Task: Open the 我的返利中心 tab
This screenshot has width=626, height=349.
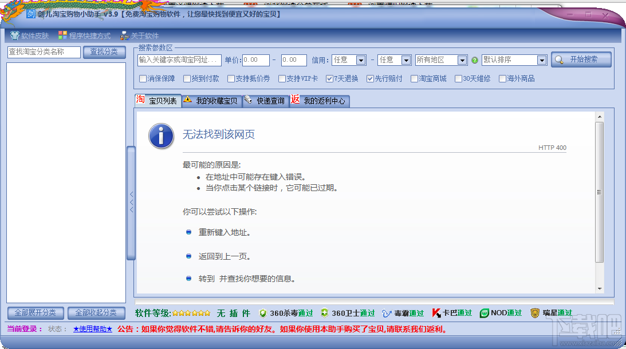Action: click(320, 101)
